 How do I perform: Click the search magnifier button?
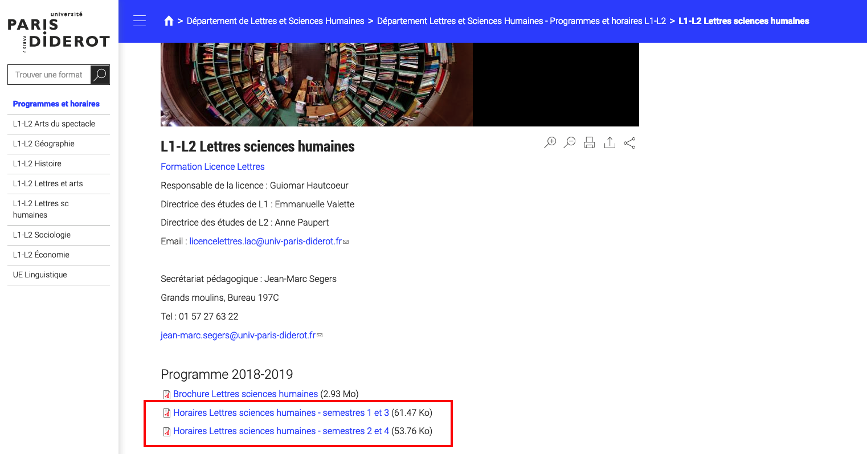(x=100, y=75)
